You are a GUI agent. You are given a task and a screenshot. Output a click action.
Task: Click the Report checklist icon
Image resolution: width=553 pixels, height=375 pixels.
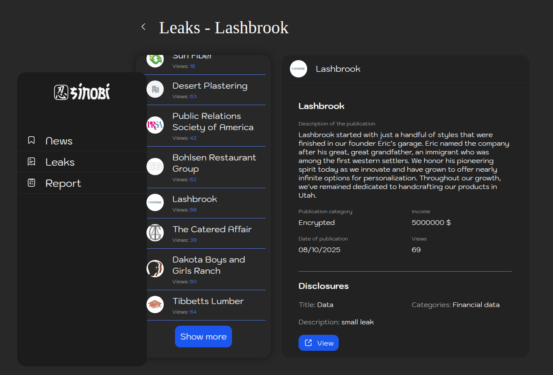click(x=31, y=183)
